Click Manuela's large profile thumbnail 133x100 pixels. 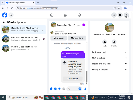pos(109,27)
